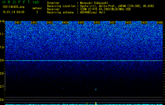
Task: Click the 0.8 frequency axis label
Action: pos(2,73)
